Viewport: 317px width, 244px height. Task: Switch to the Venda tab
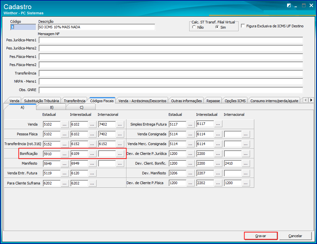click(14, 101)
